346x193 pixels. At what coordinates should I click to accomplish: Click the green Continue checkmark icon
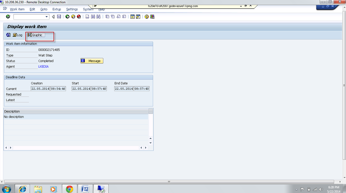[x=8, y=17]
